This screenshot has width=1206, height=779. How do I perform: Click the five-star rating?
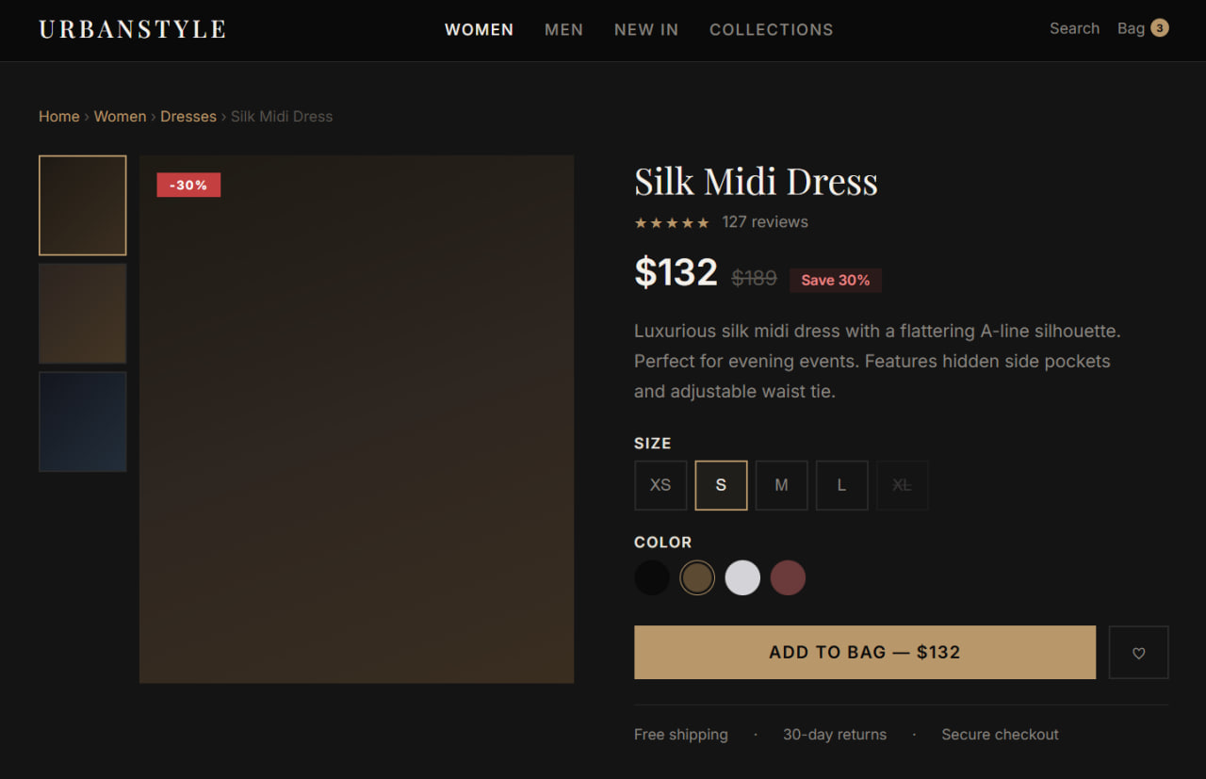[671, 223]
